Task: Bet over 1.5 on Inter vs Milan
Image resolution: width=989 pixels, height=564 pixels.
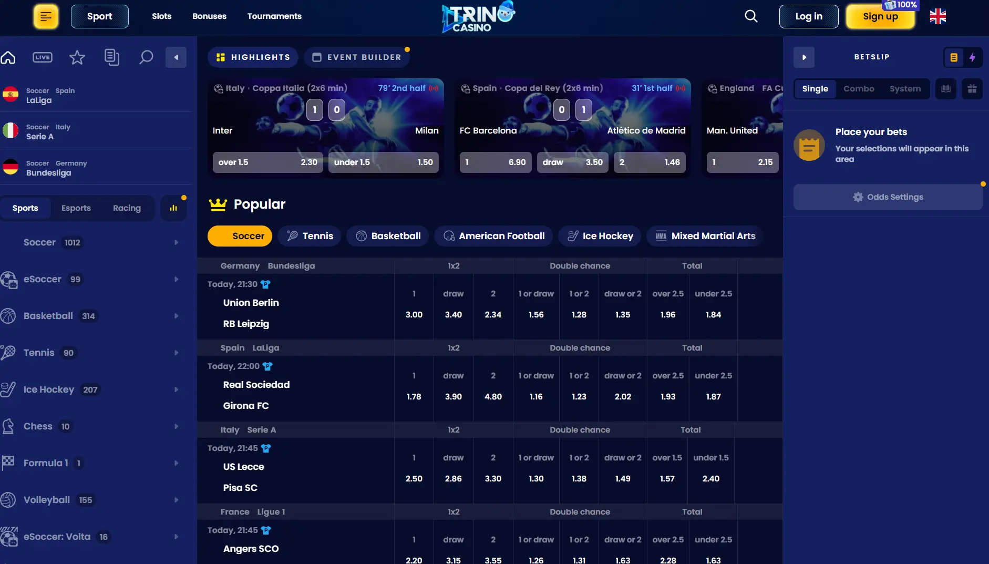Action: click(x=267, y=162)
